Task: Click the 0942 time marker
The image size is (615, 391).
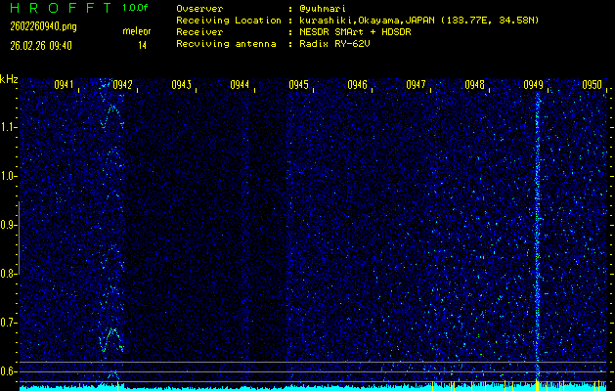Action: (x=122, y=84)
